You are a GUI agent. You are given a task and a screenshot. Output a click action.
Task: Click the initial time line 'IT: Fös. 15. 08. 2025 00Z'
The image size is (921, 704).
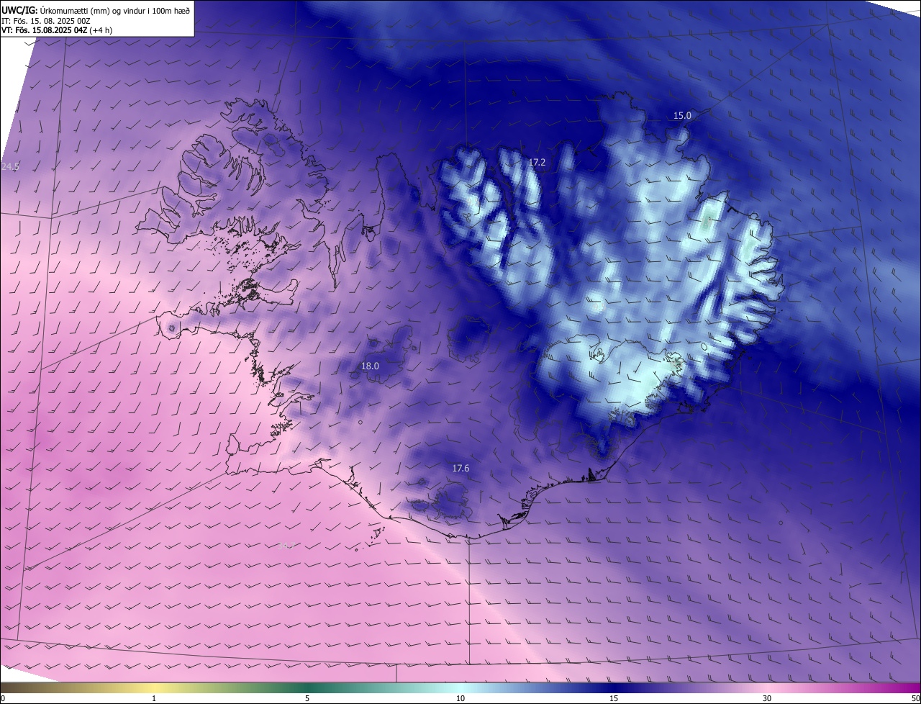click(x=45, y=20)
